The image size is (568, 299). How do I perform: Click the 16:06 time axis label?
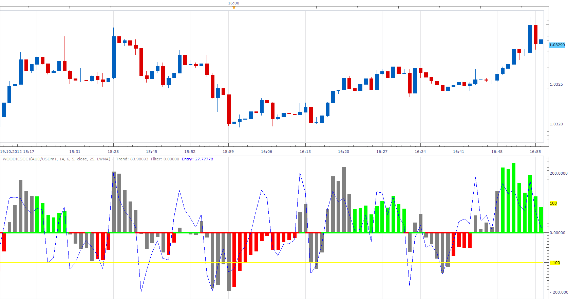(266, 152)
